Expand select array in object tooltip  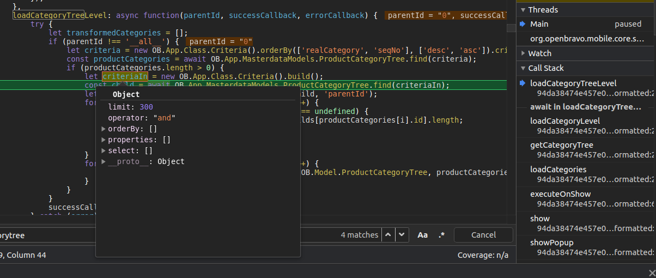coord(104,151)
